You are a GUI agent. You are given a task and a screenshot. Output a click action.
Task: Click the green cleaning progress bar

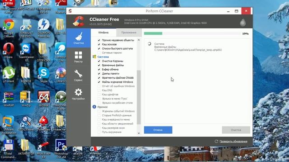click(x=153, y=33)
